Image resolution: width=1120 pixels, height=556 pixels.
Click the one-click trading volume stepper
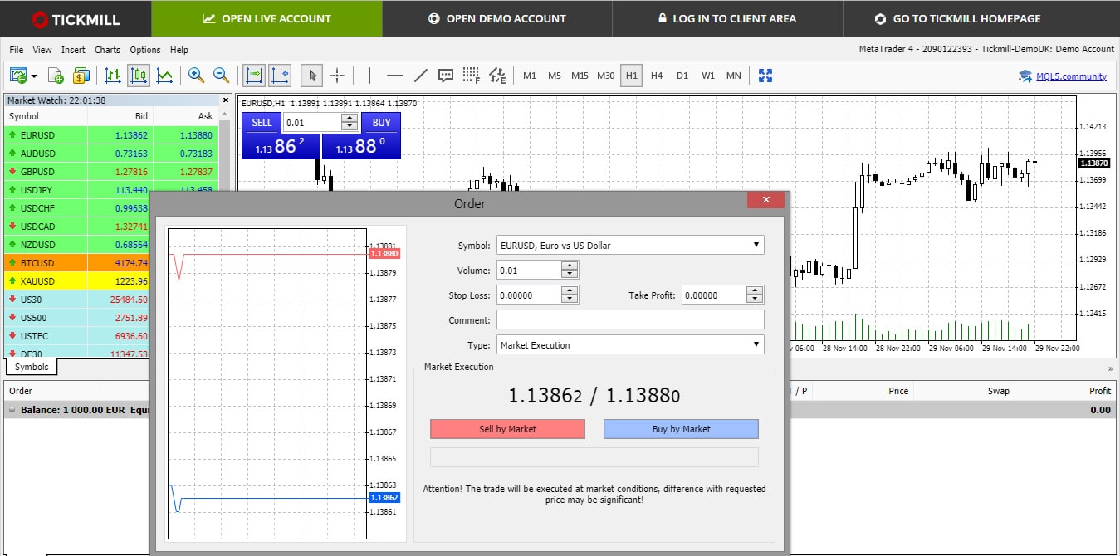click(350, 123)
